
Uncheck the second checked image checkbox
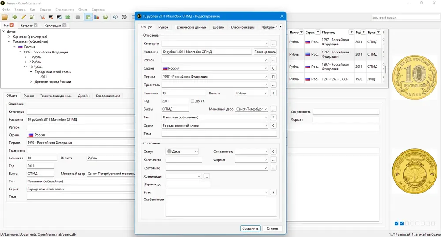click(x=402, y=223)
